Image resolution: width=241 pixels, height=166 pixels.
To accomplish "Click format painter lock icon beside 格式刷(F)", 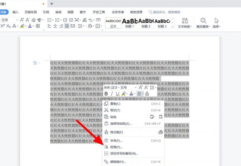I will click(161, 132).
